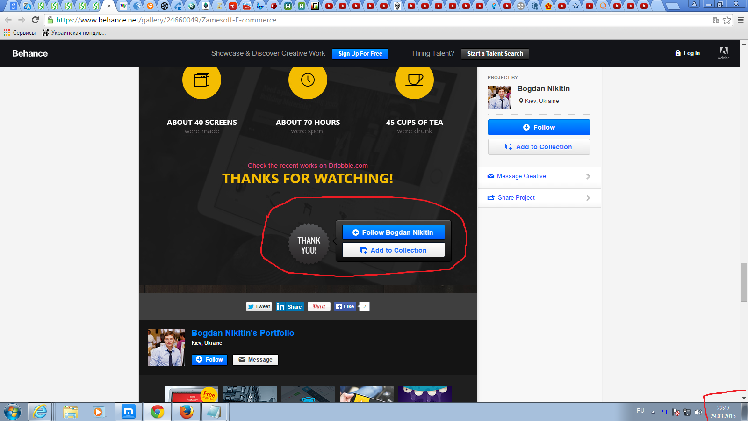Click the translate page icon in the address bar
The width and height of the screenshot is (748, 421).
716,20
